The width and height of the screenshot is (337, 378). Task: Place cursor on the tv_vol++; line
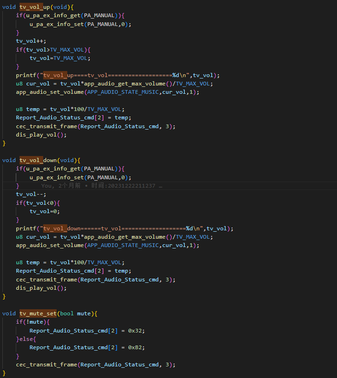pyautogui.click(x=31, y=41)
